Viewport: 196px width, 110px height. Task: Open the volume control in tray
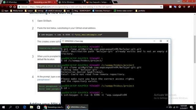pos(178,107)
